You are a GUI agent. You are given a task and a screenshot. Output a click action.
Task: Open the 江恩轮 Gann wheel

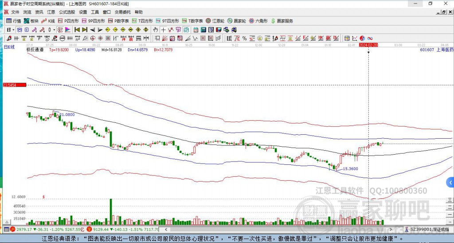click(215, 21)
